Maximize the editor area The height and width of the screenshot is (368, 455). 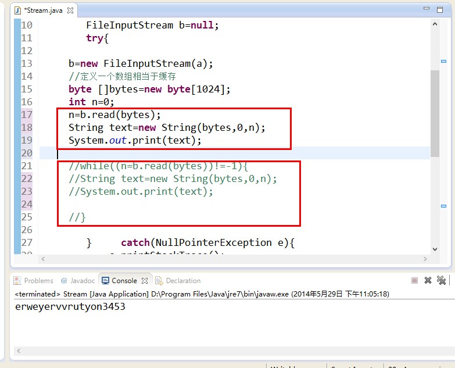(440, 10)
